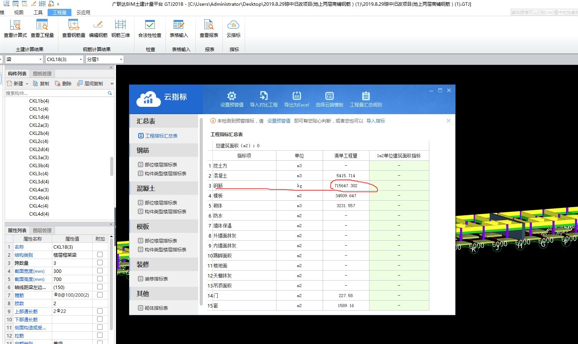The width and height of the screenshot is (578, 344).
Task: Open 工程量汇总规则 icon
Action: [x=366, y=99]
